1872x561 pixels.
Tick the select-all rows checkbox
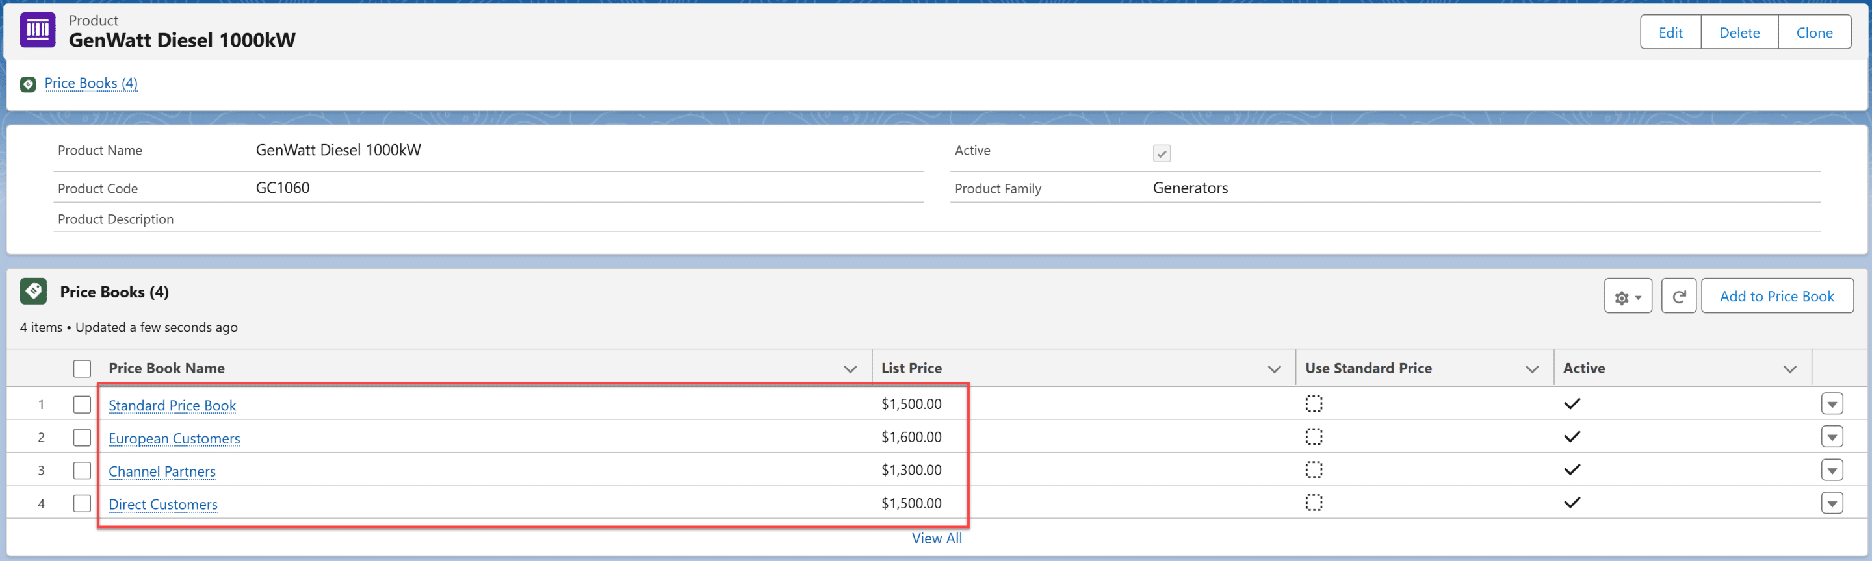[x=82, y=369]
